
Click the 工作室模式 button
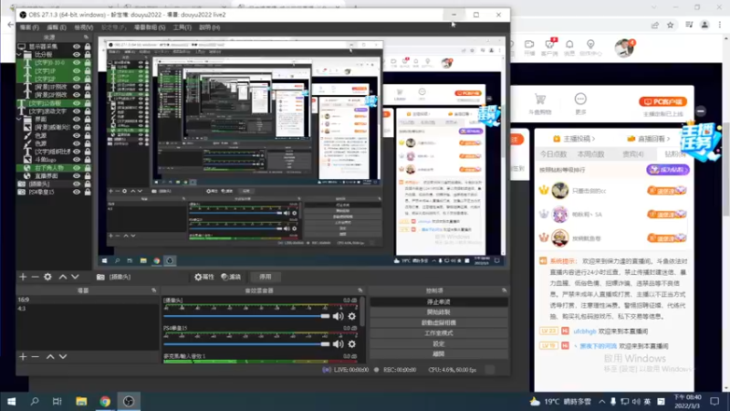click(439, 333)
